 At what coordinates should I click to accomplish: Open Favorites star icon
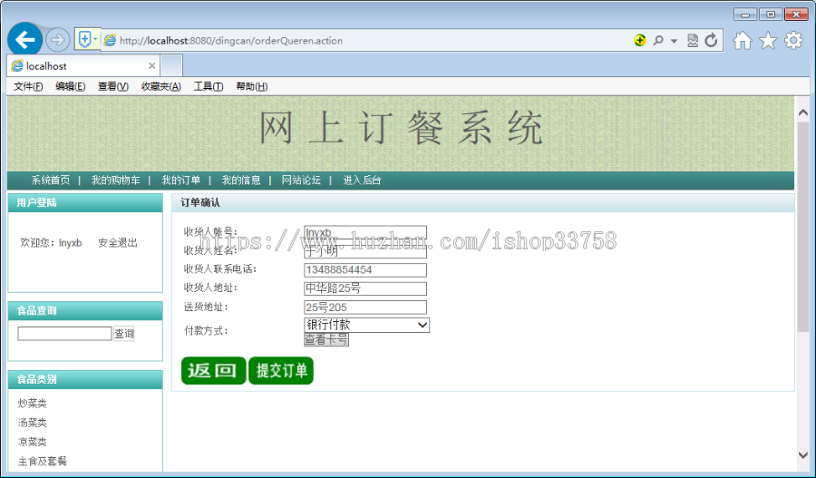768,40
